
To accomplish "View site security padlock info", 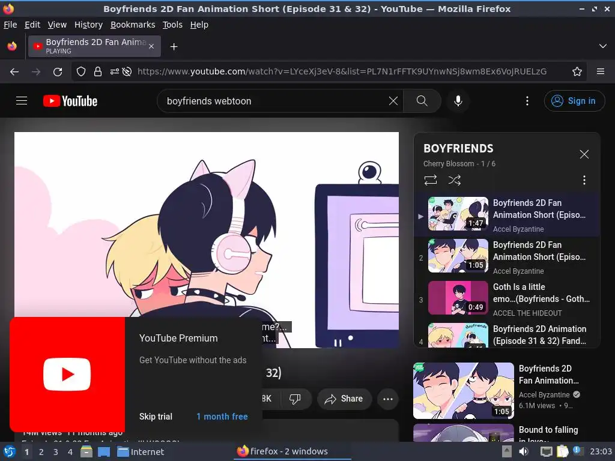I will (98, 72).
